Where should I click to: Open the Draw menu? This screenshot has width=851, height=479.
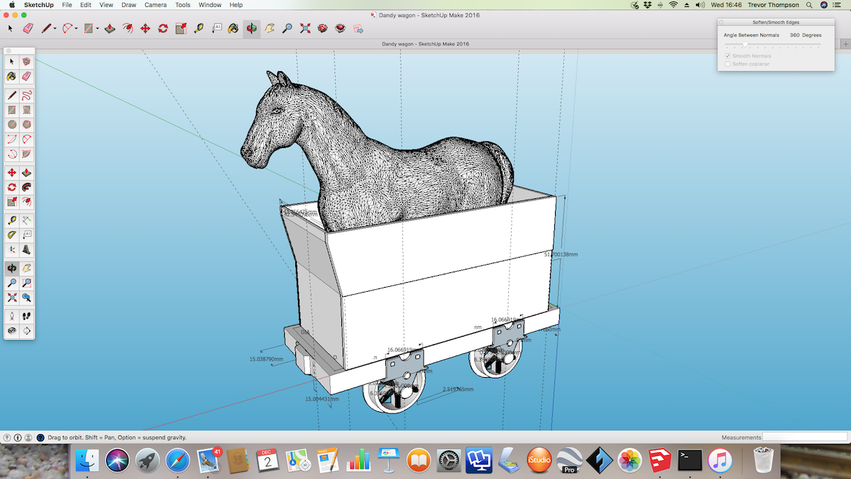[x=128, y=5]
